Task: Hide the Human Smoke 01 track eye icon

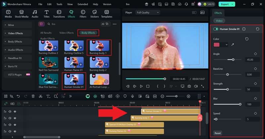Action: click(x=15, y=112)
